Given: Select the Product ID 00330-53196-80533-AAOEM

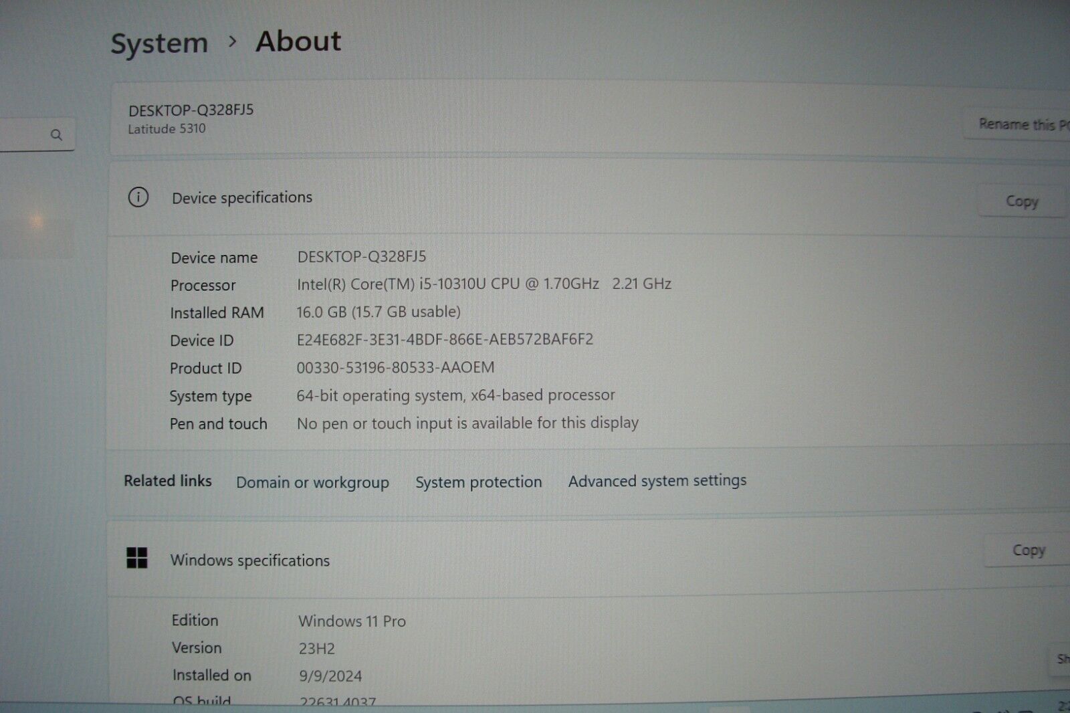Looking at the screenshot, I should (395, 367).
